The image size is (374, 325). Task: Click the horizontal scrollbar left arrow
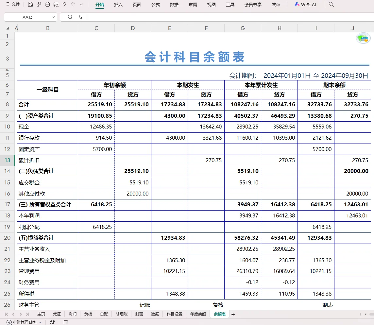[365, 314]
